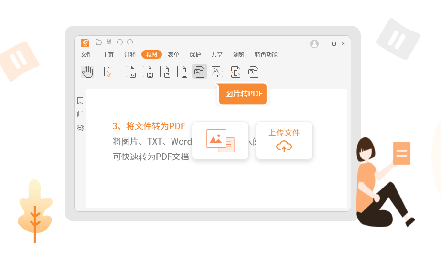The height and width of the screenshot is (261, 441).
Task: Undo the last action
Action: coord(119,42)
